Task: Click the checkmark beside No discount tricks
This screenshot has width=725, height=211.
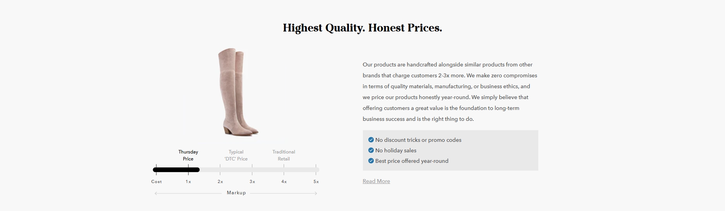Action: pos(371,140)
